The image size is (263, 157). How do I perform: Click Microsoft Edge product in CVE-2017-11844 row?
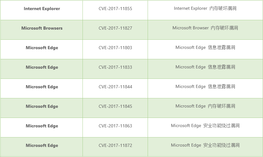coord(42,87)
